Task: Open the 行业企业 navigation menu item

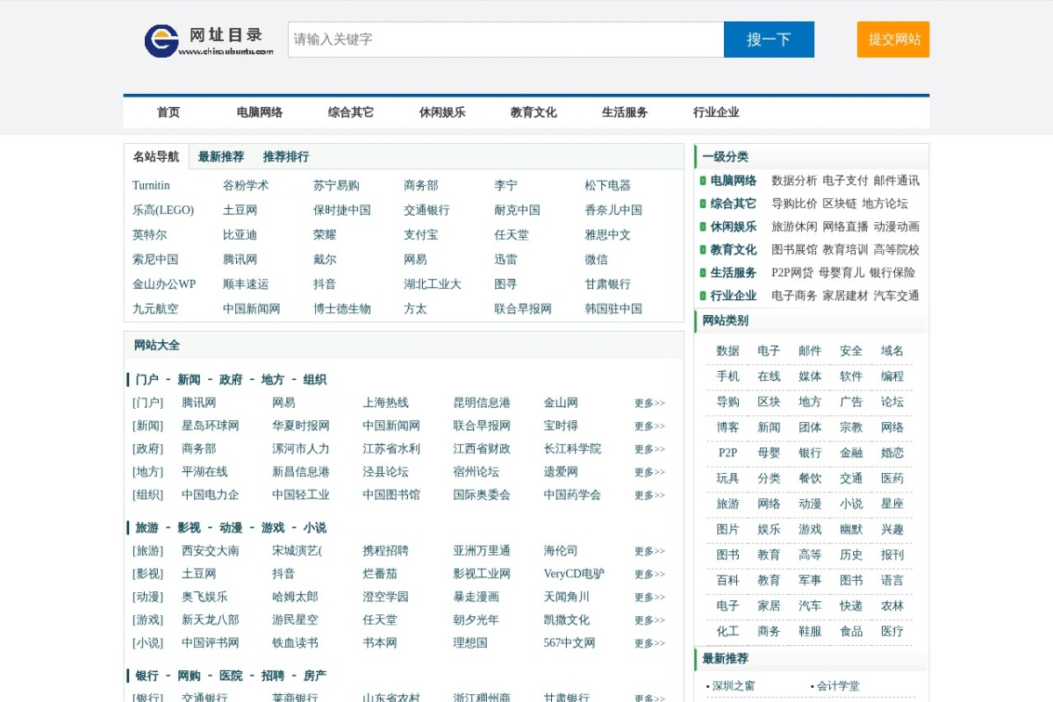Action: pyautogui.click(x=716, y=112)
